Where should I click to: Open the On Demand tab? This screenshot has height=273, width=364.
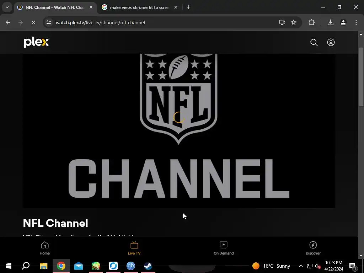pos(224,248)
